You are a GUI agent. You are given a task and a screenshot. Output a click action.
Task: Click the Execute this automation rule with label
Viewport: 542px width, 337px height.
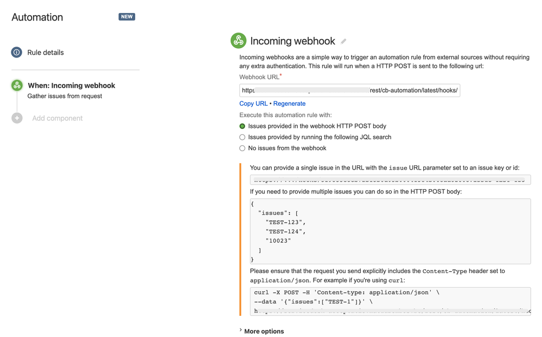click(285, 115)
